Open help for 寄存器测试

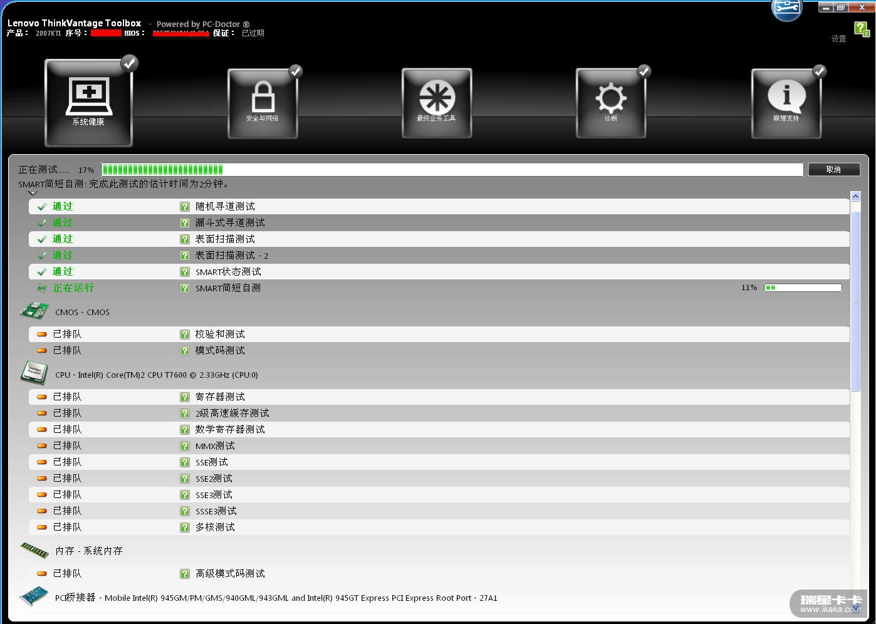(185, 397)
